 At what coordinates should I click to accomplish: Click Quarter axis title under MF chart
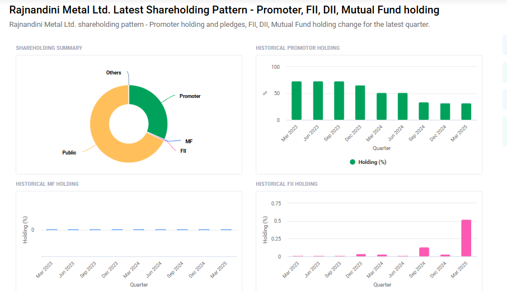139,284
